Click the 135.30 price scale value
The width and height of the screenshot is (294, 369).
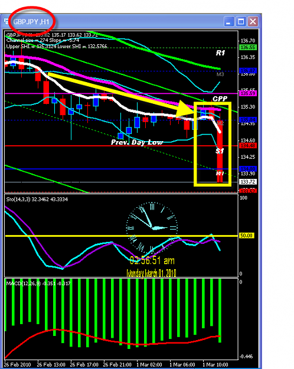click(x=248, y=107)
